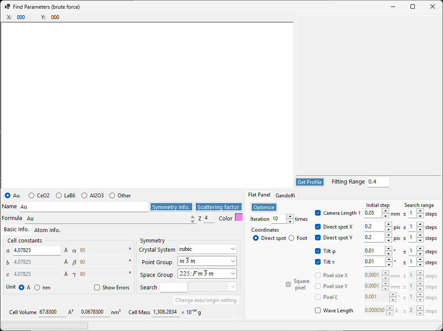Enable the Show Errors checkbox
This screenshot has height=331, width=443.
[97, 288]
